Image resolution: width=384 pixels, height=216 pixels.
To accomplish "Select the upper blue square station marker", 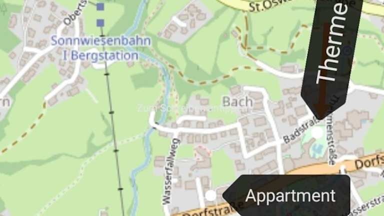I will pos(100,7).
